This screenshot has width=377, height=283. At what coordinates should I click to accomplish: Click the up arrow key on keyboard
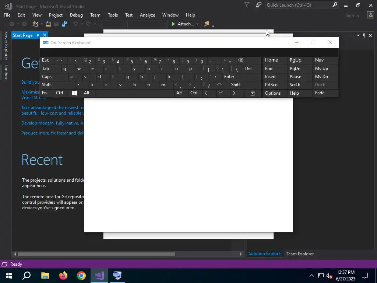click(x=219, y=84)
